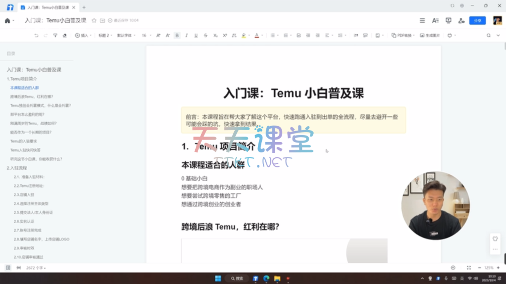Viewport: 506px width, 284px height.
Task: Toggle italic formatting
Action: point(186,36)
